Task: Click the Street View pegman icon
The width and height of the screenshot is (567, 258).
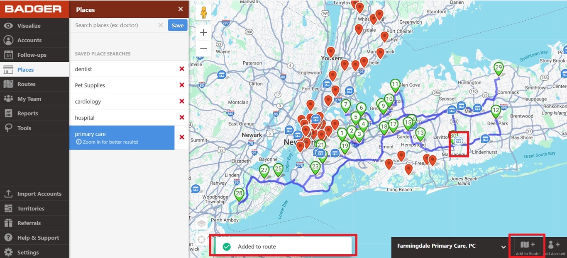Action: [203, 13]
